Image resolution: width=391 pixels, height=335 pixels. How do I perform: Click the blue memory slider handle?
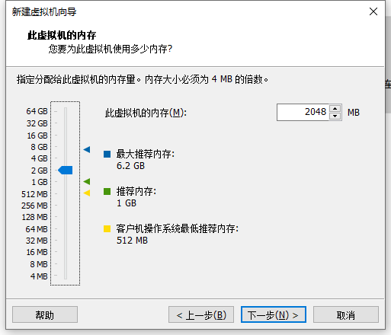click(x=66, y=170)
